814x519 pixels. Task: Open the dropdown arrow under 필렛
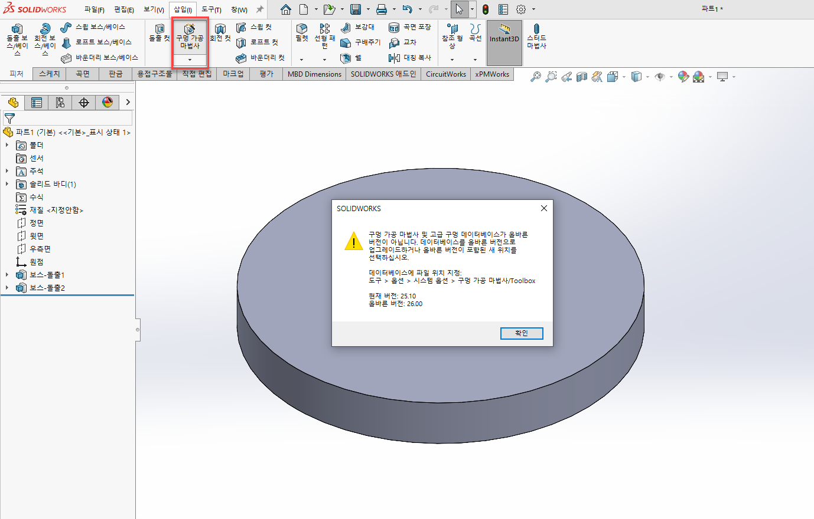301,60
